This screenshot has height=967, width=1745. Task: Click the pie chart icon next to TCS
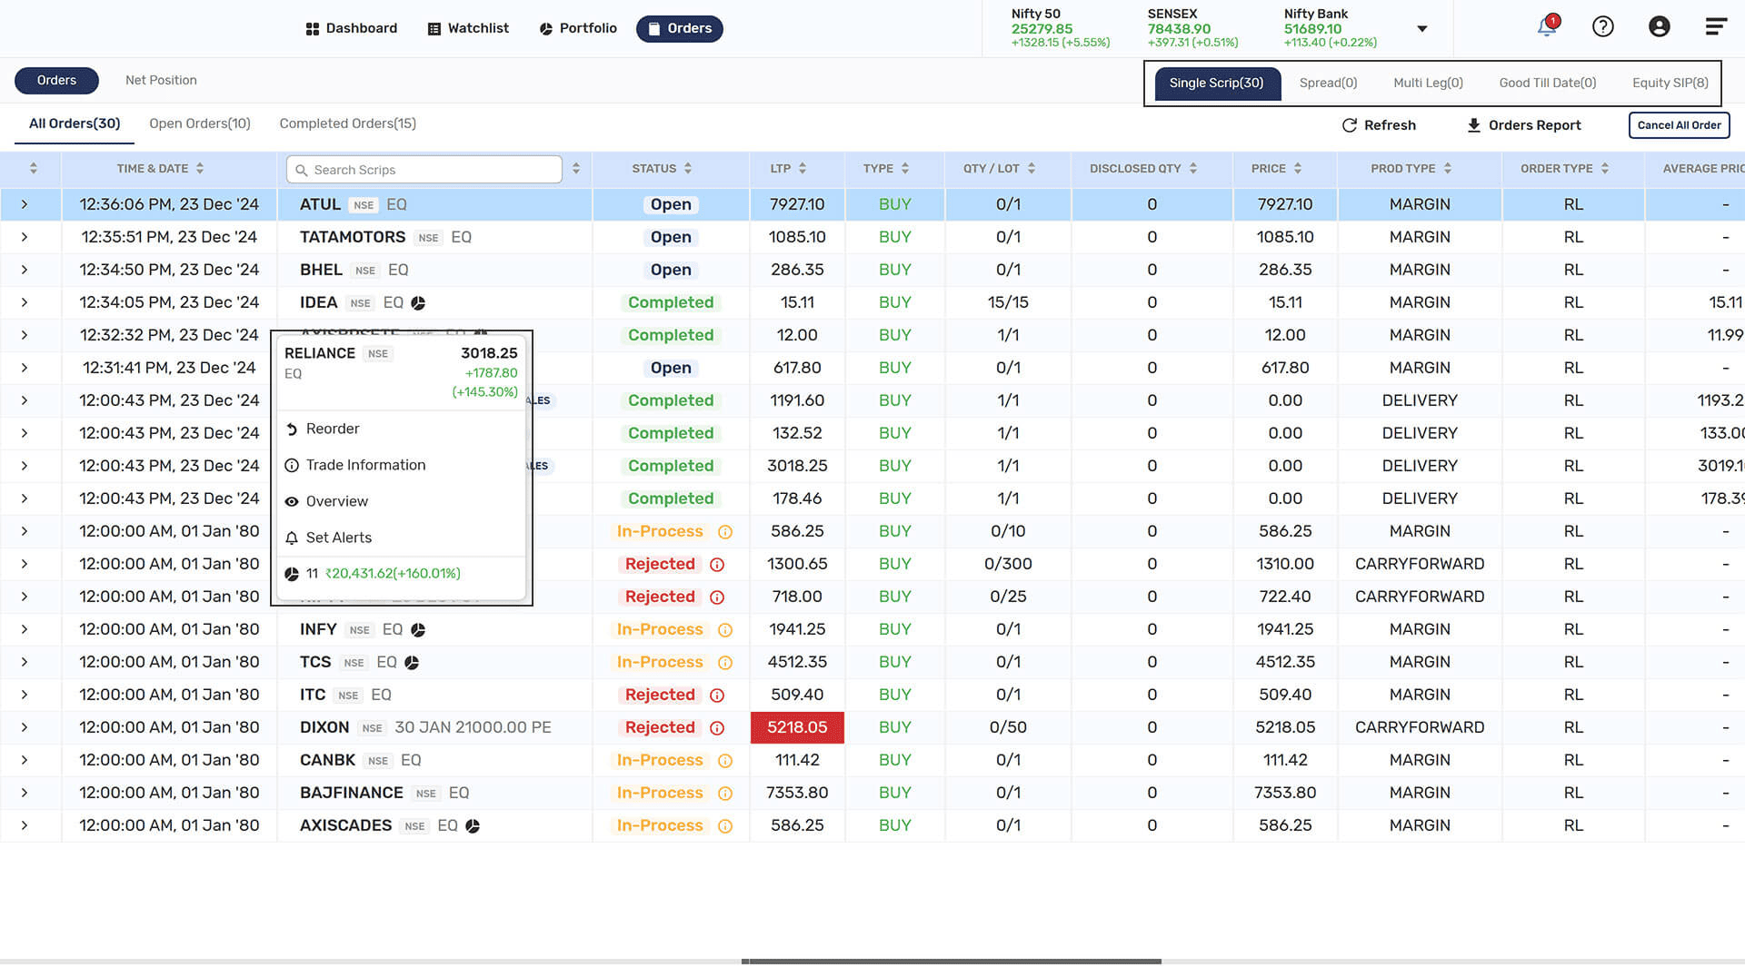tap(412, 663)
